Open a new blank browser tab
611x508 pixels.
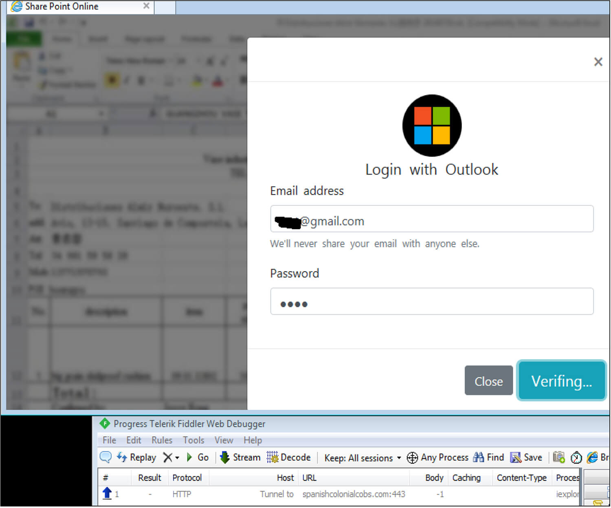pyautogui.click(x=165, y=7)
